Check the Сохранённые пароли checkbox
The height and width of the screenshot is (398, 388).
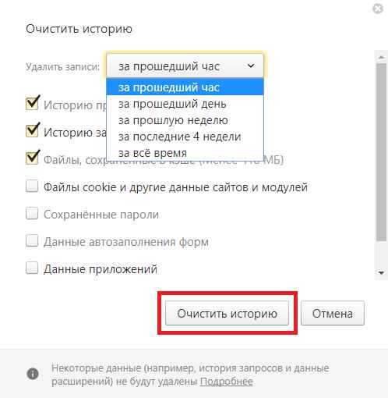pyautogui.click(x=32, y=214)
